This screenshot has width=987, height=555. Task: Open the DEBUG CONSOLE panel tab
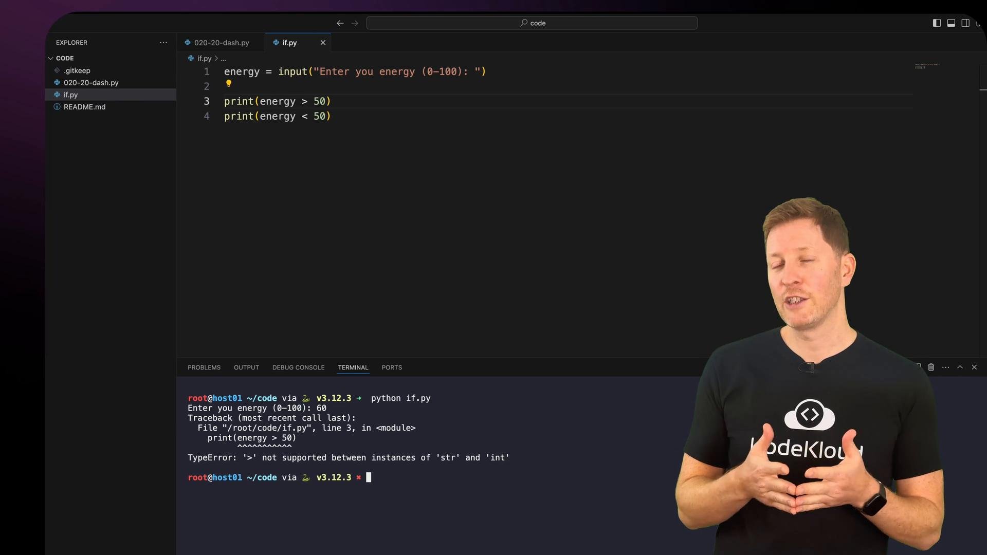(298, 367)
